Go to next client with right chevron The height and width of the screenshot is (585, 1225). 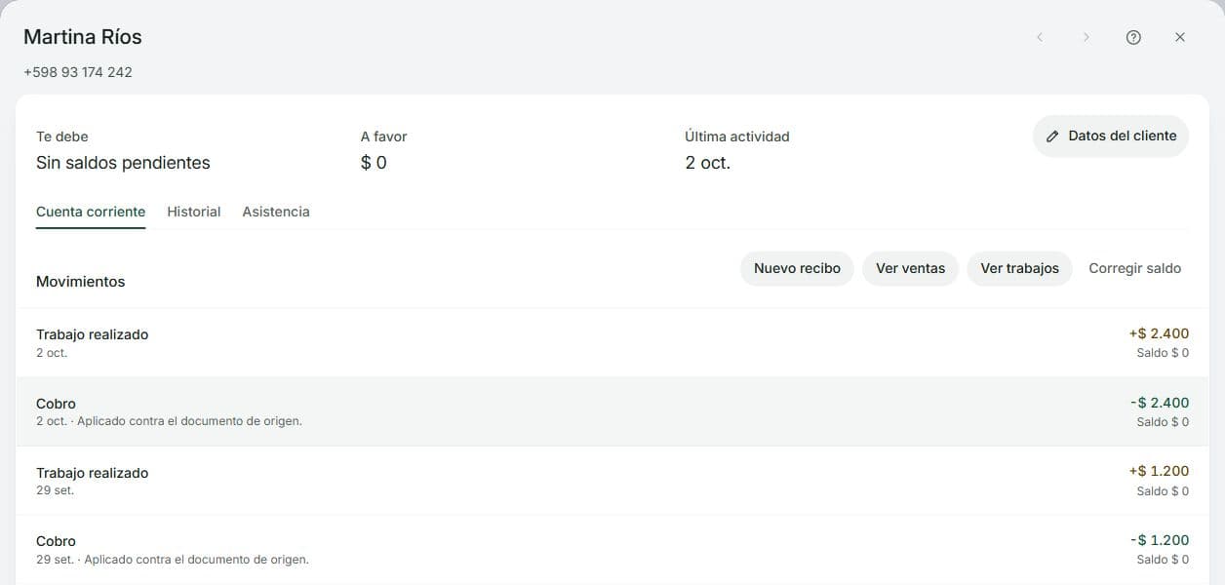click(1086, 37)
